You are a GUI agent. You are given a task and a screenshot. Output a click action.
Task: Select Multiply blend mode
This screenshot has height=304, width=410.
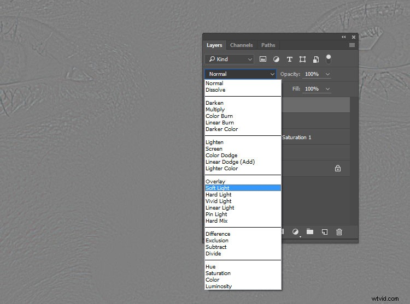point(243,109)
